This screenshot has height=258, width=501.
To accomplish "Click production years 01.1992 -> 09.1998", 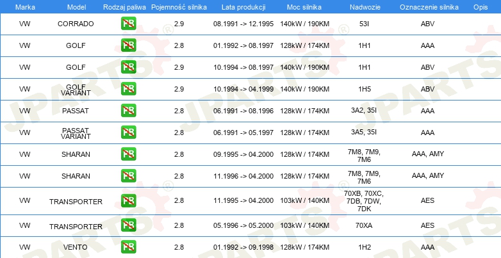I will point(243,247).
